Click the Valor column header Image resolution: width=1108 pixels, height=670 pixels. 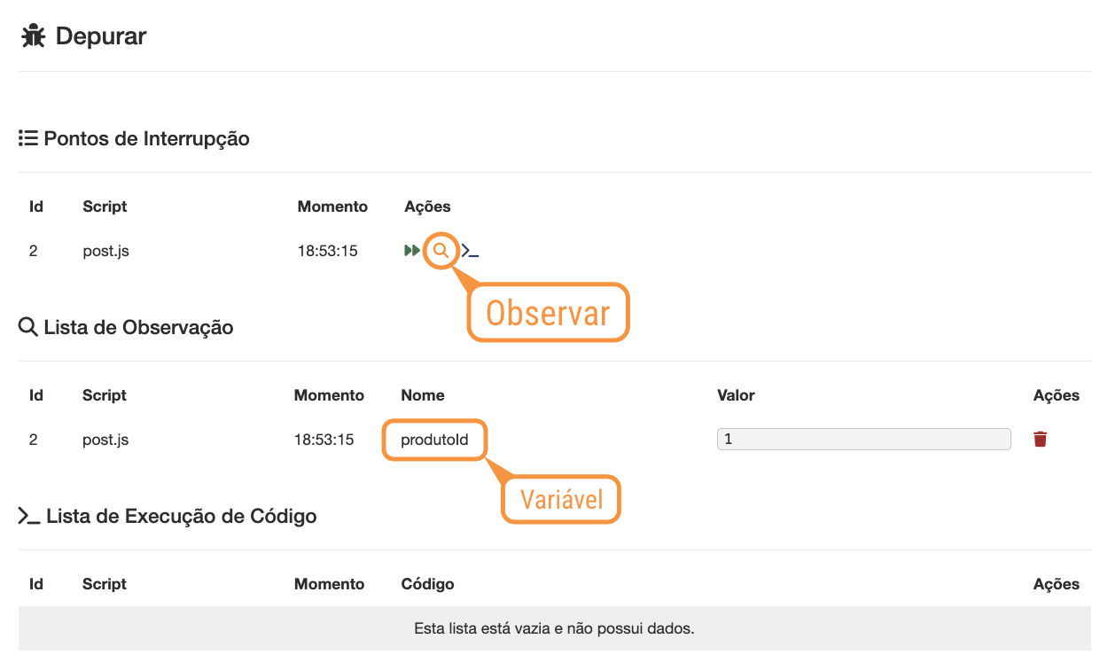[736, 395]
